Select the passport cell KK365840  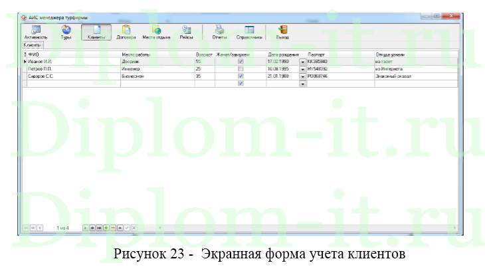point(341,62)
